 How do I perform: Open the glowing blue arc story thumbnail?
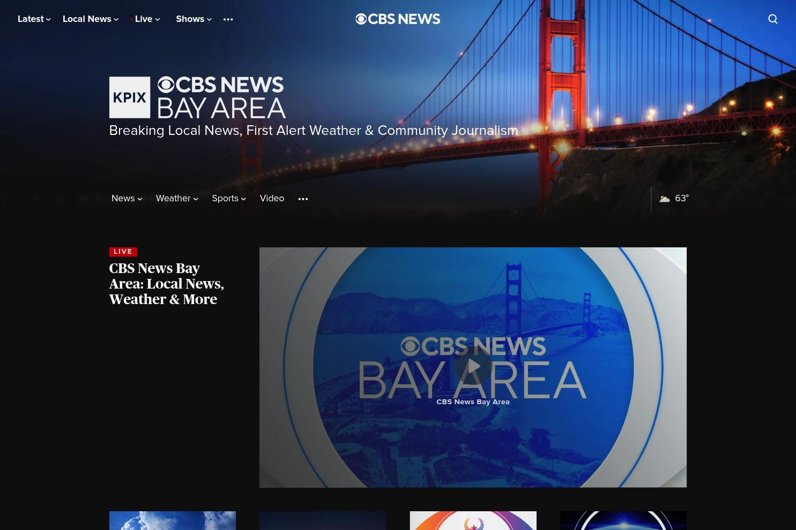click(x=623, y=520)
